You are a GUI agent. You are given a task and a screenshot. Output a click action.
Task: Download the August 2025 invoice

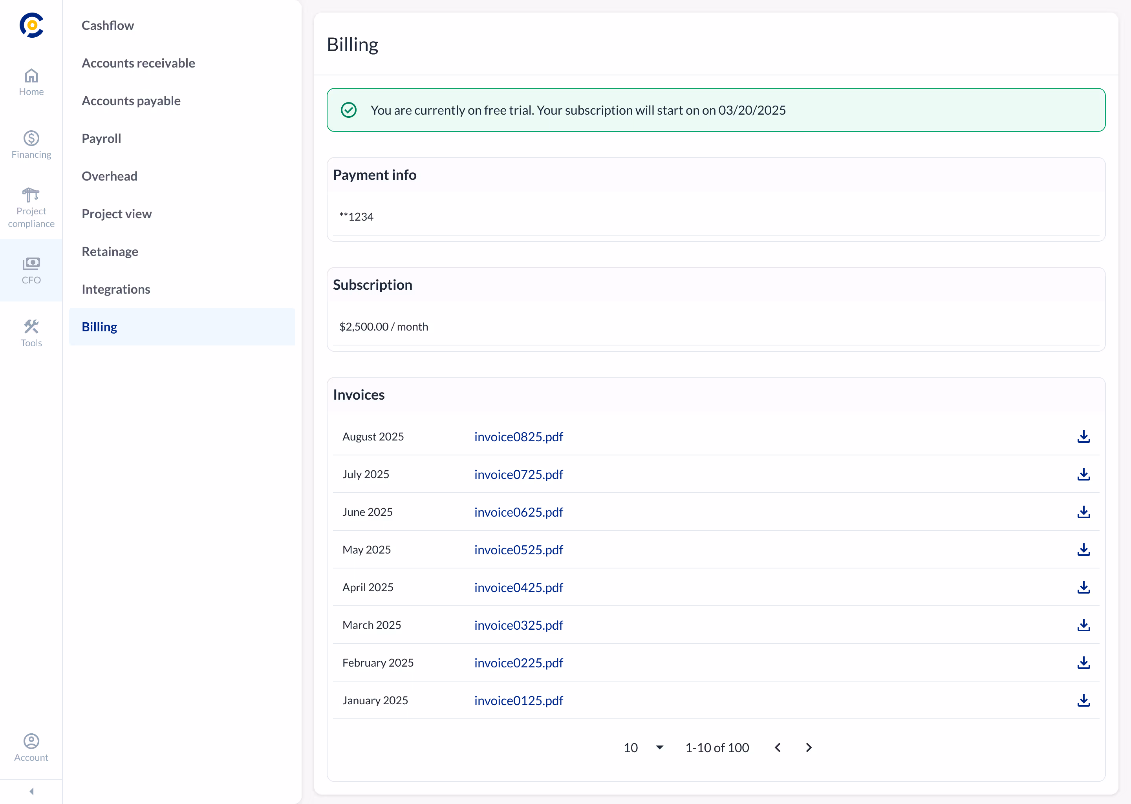pos(1083,437)
